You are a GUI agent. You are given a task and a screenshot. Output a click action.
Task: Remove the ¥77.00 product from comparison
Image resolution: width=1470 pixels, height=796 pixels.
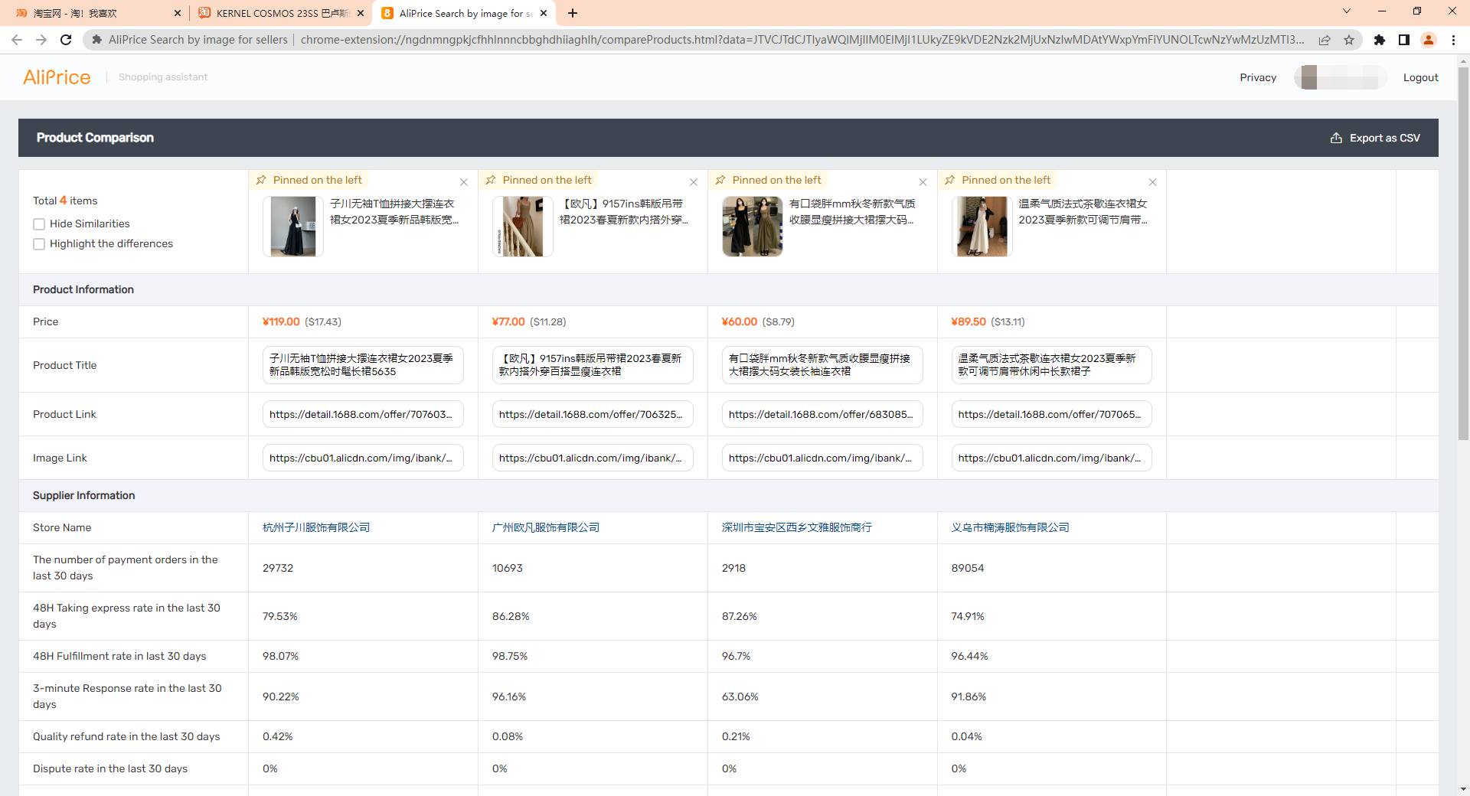(x=693, y=182)
